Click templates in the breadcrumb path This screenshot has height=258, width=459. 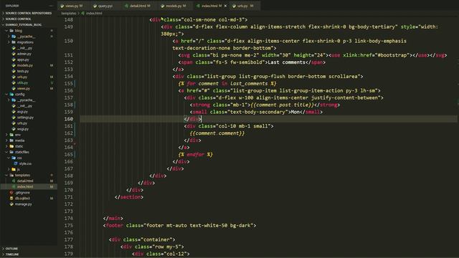69,13
